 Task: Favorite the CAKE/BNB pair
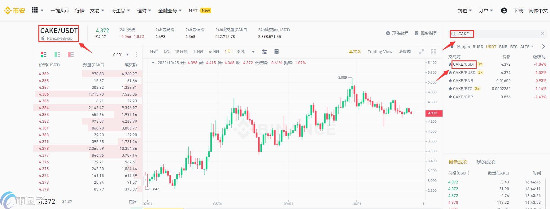450,80
